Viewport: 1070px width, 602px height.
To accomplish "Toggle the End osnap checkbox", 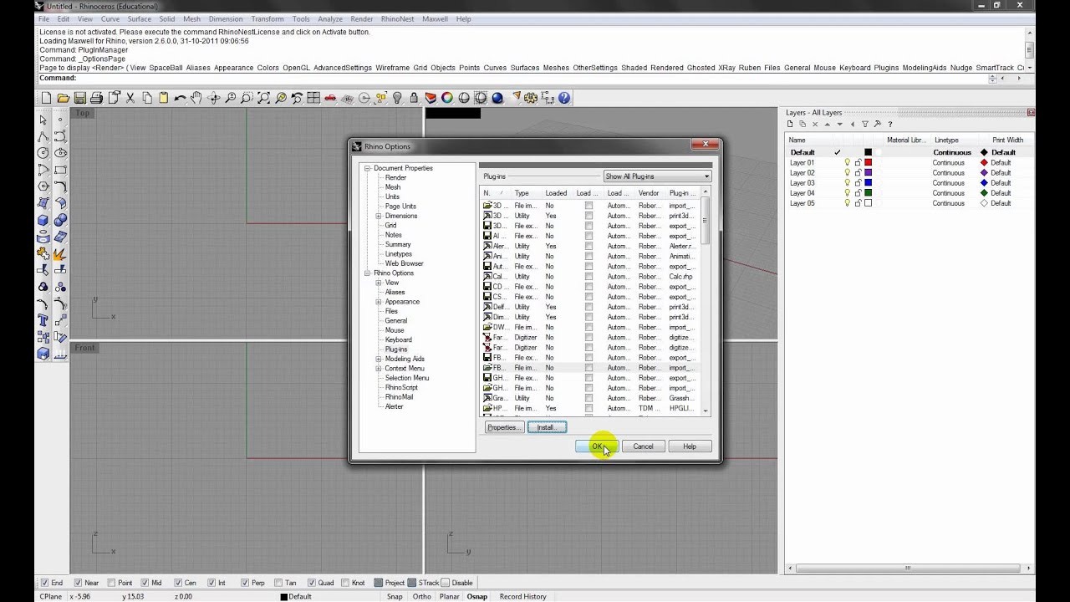I will (x=44, y=583).
